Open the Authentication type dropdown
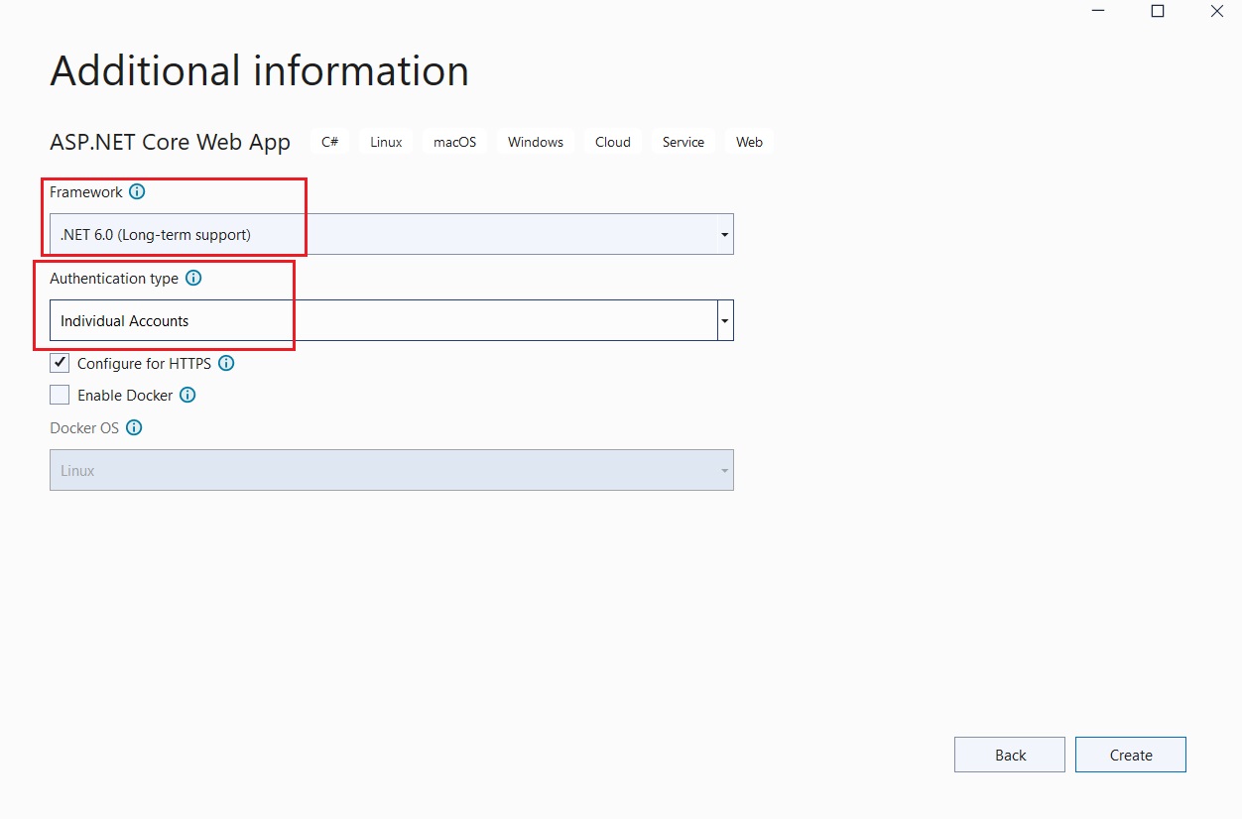 [392, 320]
